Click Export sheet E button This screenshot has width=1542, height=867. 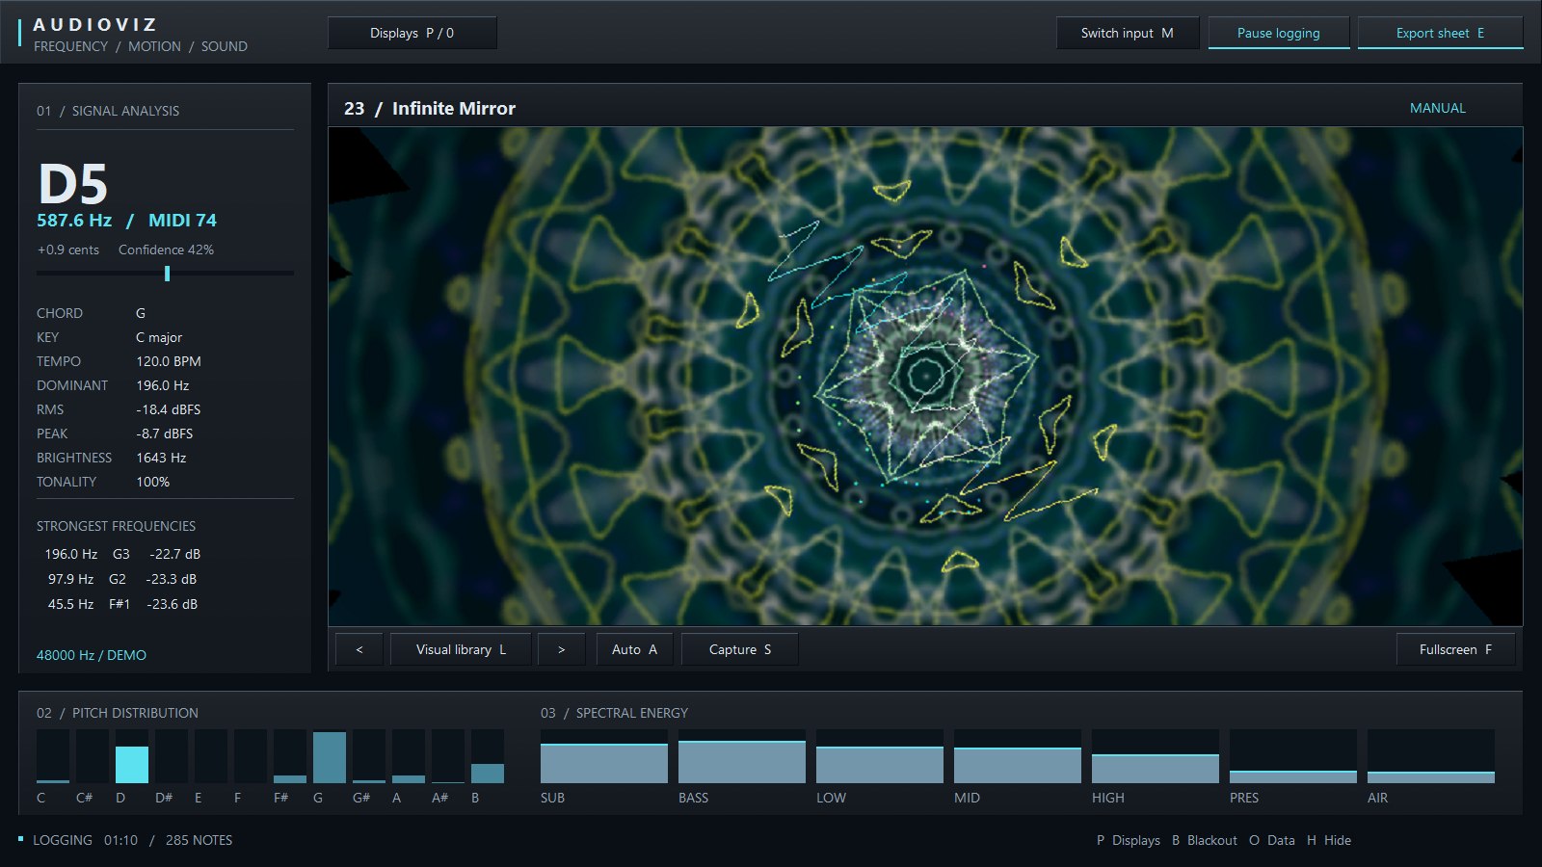click(x=1440, y=33)
